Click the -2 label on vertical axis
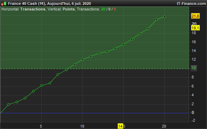Image resolution: width=207 pixels, height=129 pixels. pos(193,120)
